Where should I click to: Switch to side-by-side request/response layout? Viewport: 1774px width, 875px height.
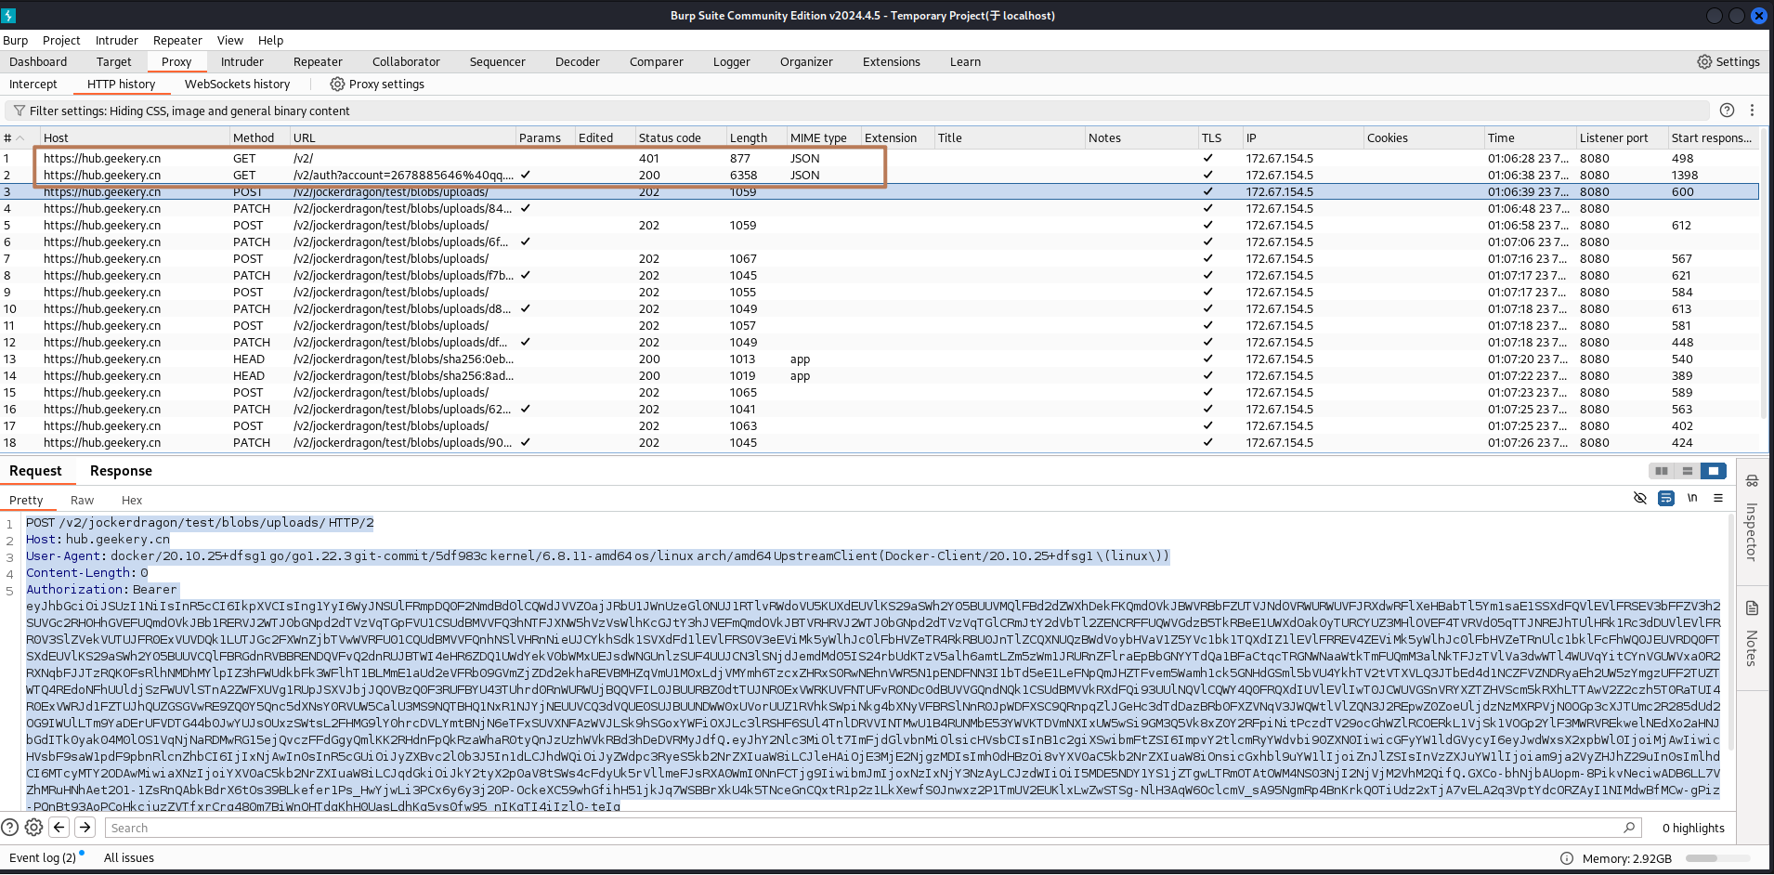point(1662,471)
